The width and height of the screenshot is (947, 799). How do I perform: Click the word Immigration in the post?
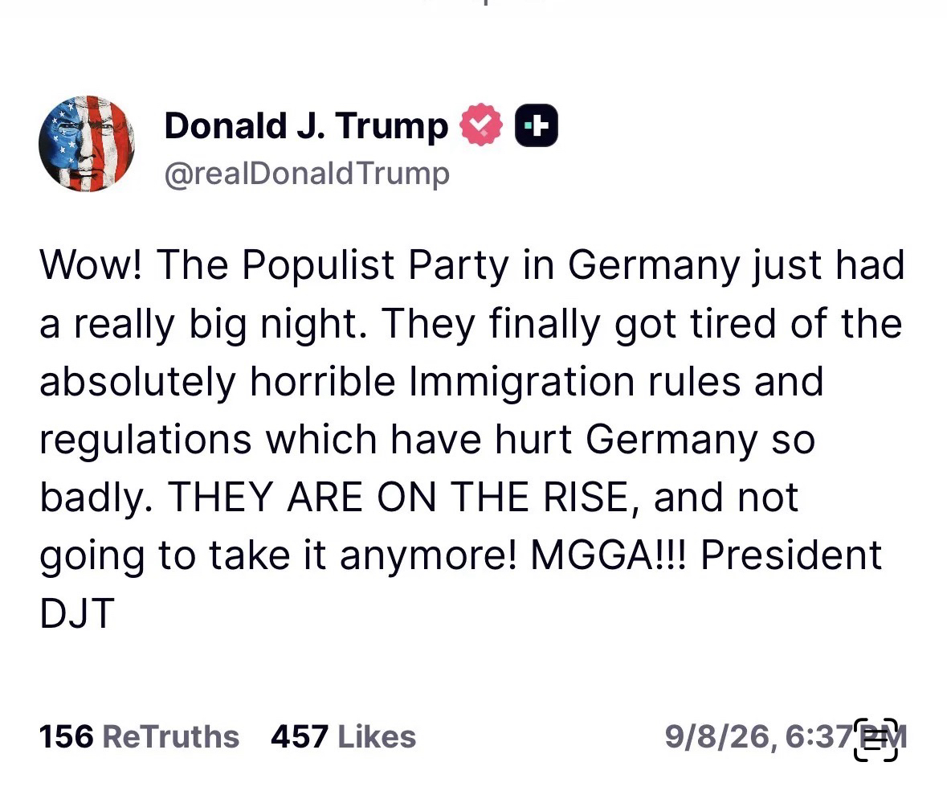coord(522,383)
